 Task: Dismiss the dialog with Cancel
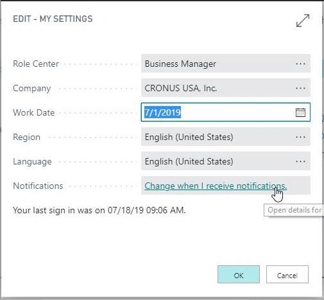pyautogui.click(x=287, y=274)
